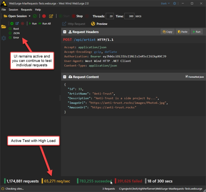206x192 pixels.
Task: Click the dimmed red icon after Stop
Action: tap(87, 16)
